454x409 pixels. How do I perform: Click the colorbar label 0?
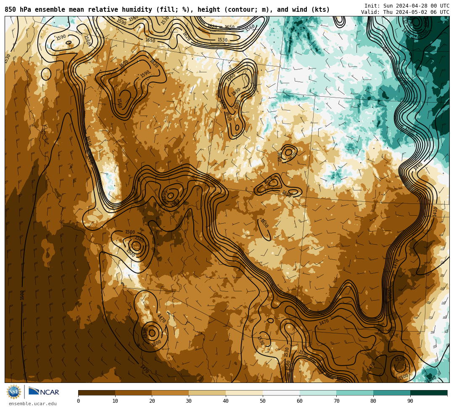click(79, 401)
